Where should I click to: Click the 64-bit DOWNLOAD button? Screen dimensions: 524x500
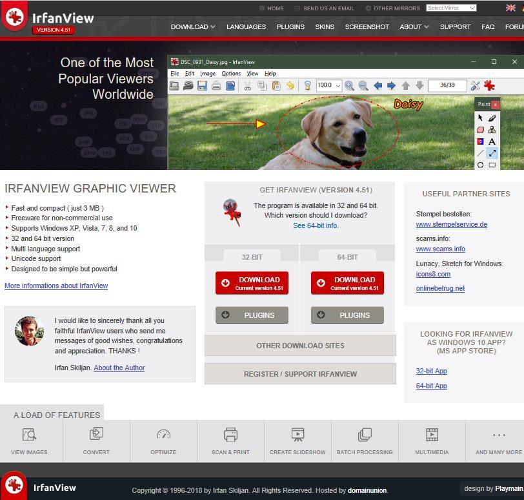click(348, 283)
